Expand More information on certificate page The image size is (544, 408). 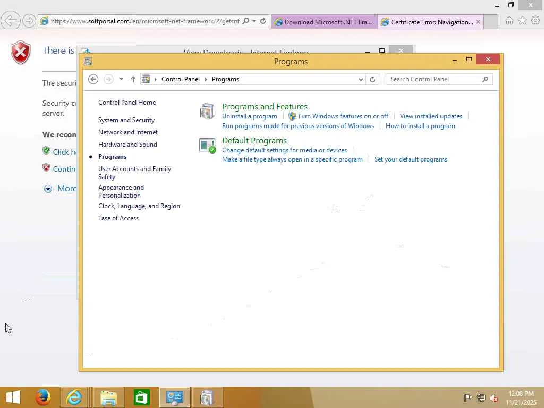(x=48, y=189)
